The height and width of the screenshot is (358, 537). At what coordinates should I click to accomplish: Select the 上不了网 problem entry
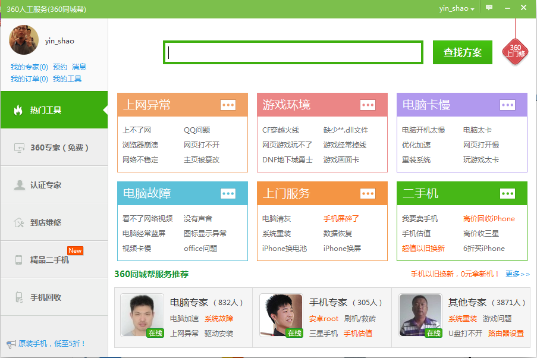pyautogui.click(x=137, y=130)
